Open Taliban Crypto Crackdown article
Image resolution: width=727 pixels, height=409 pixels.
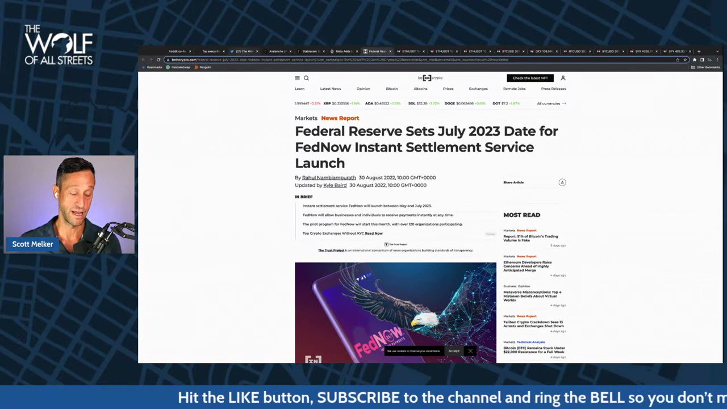533,324
